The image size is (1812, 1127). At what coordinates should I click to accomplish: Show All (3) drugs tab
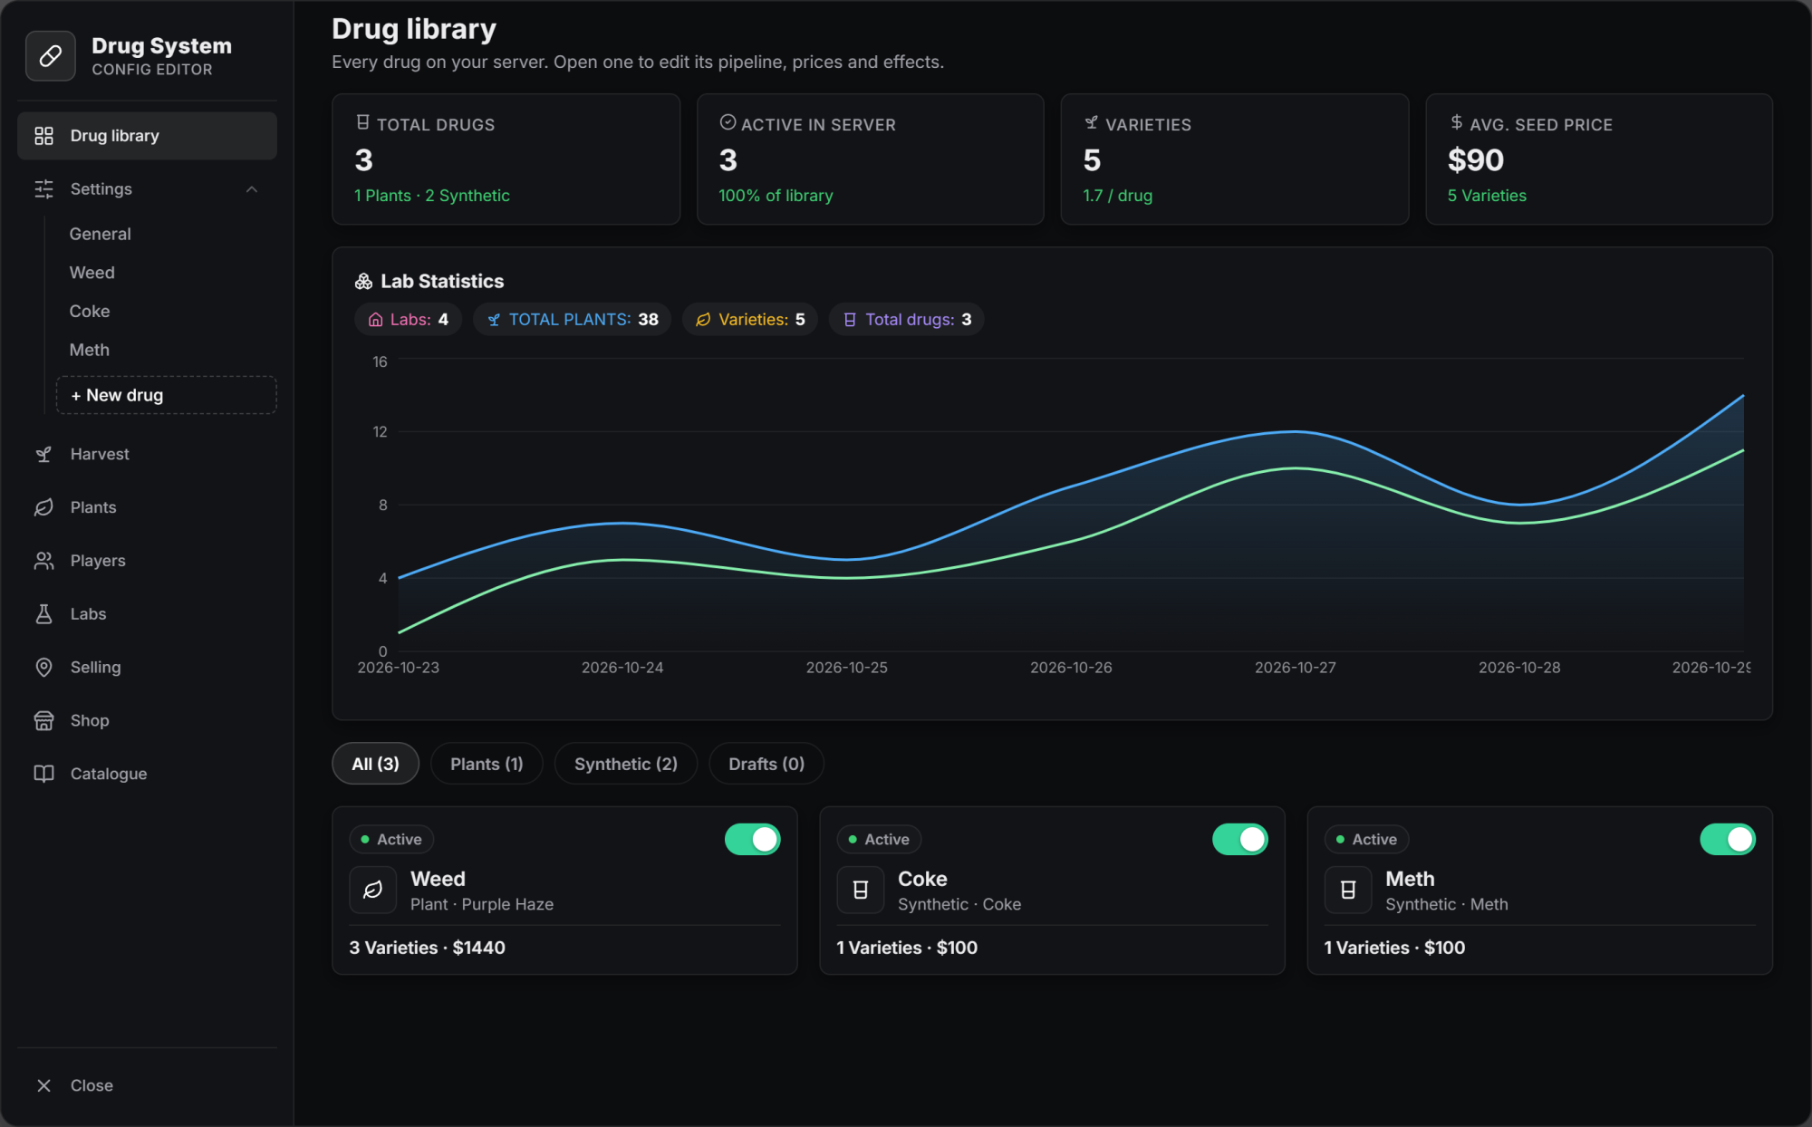(376, 764)
